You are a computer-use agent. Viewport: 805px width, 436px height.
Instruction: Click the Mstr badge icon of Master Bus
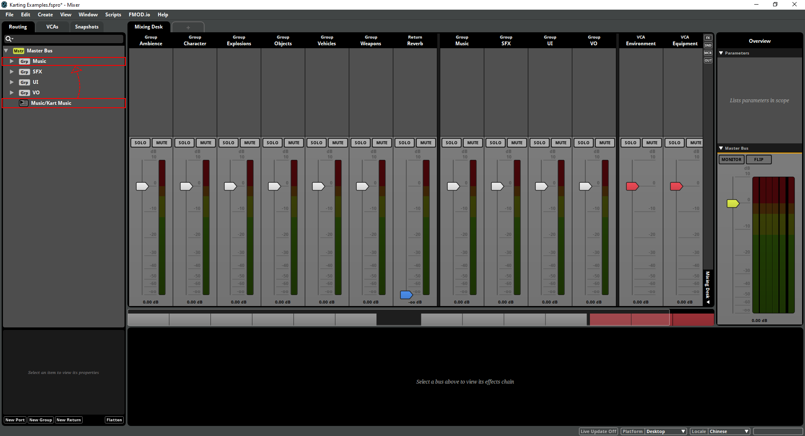tap(18, 51)
